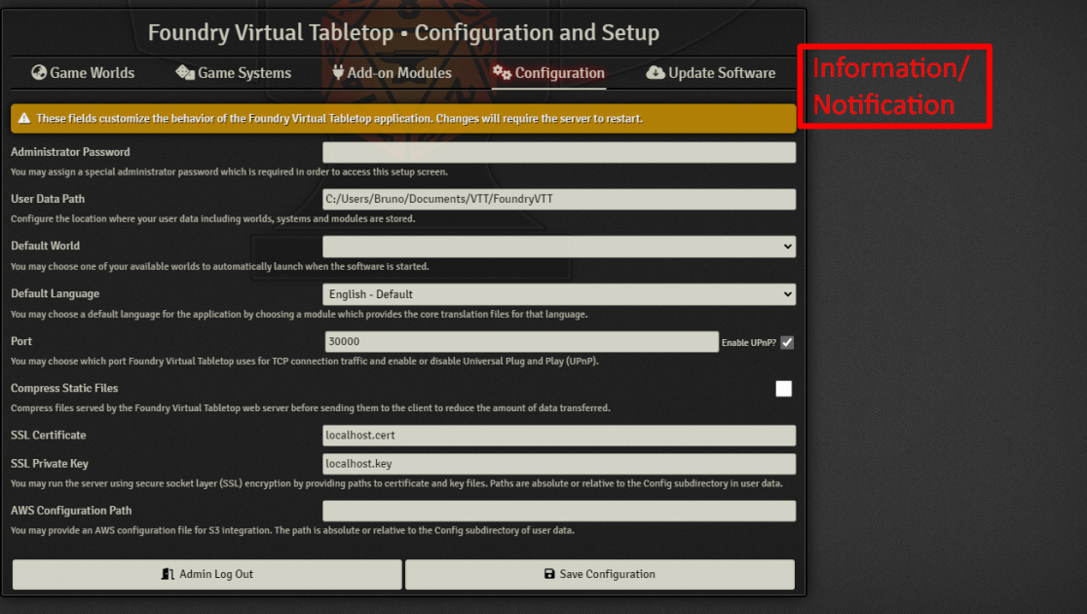Click the SSL Certificate field with localhost.cert

pos(559,435)
